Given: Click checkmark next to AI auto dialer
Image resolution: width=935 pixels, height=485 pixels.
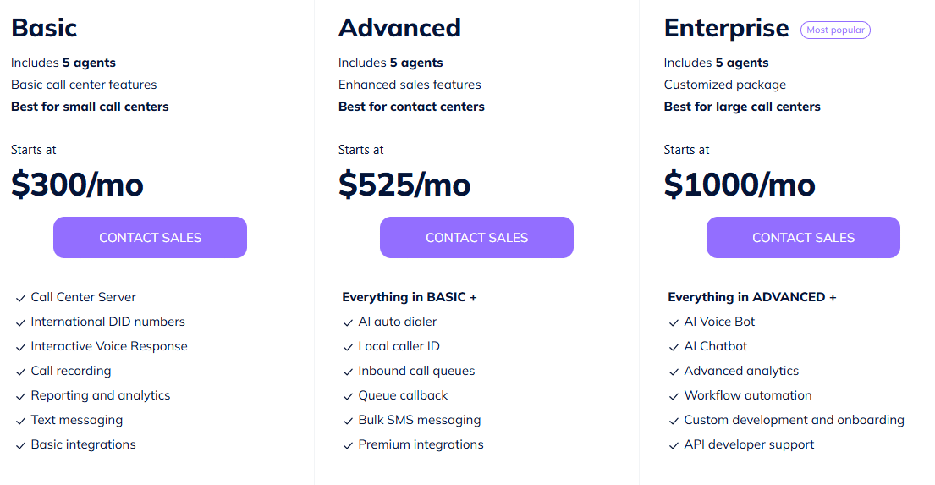Looking at the screenshot, I should coord(349,322).
